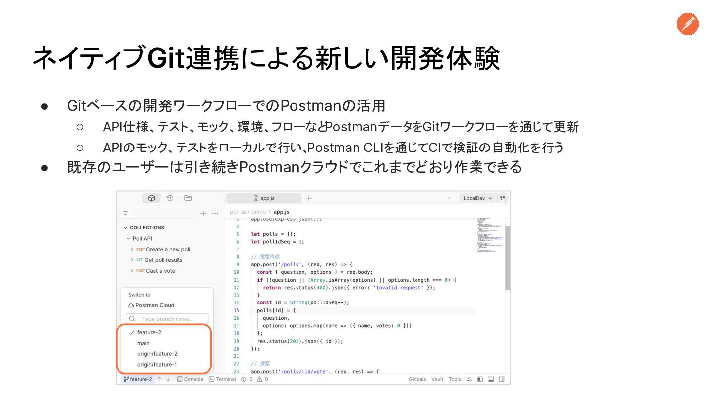
Task: Click line 14 const id = String(pollIdSeq++);
Action: coord(303,303)
